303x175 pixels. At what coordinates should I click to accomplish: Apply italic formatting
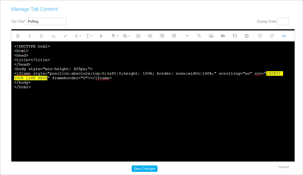point(30,36)
